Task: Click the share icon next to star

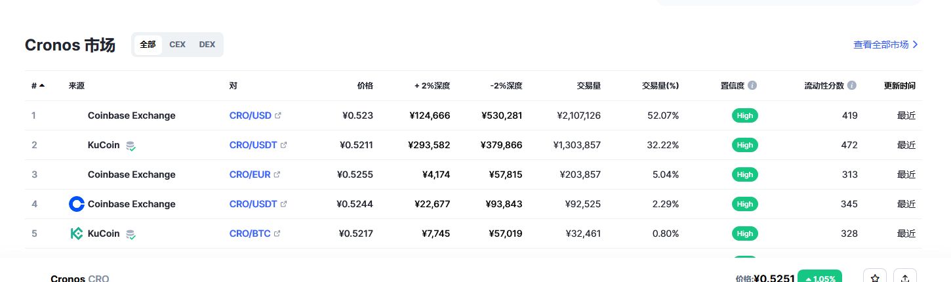Action: coord(905,278)
